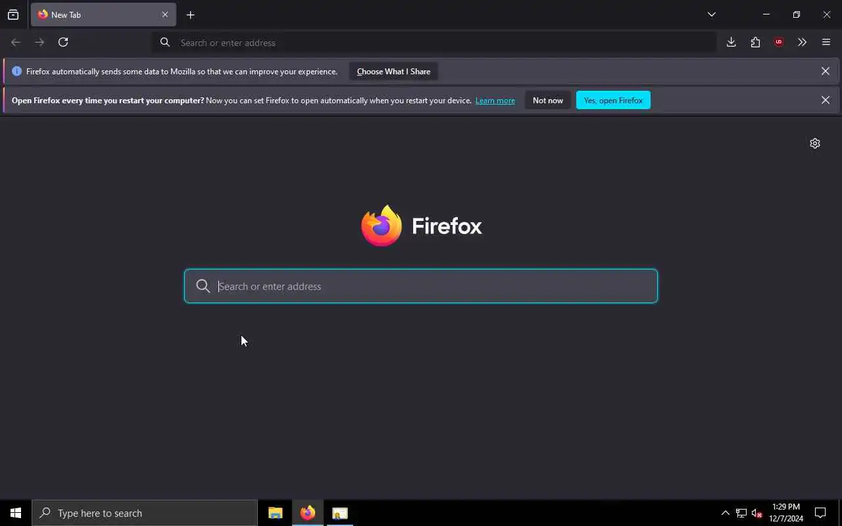Screen dimensions: 842x526
Task: Click the Not now button
Action: point(548,100)
